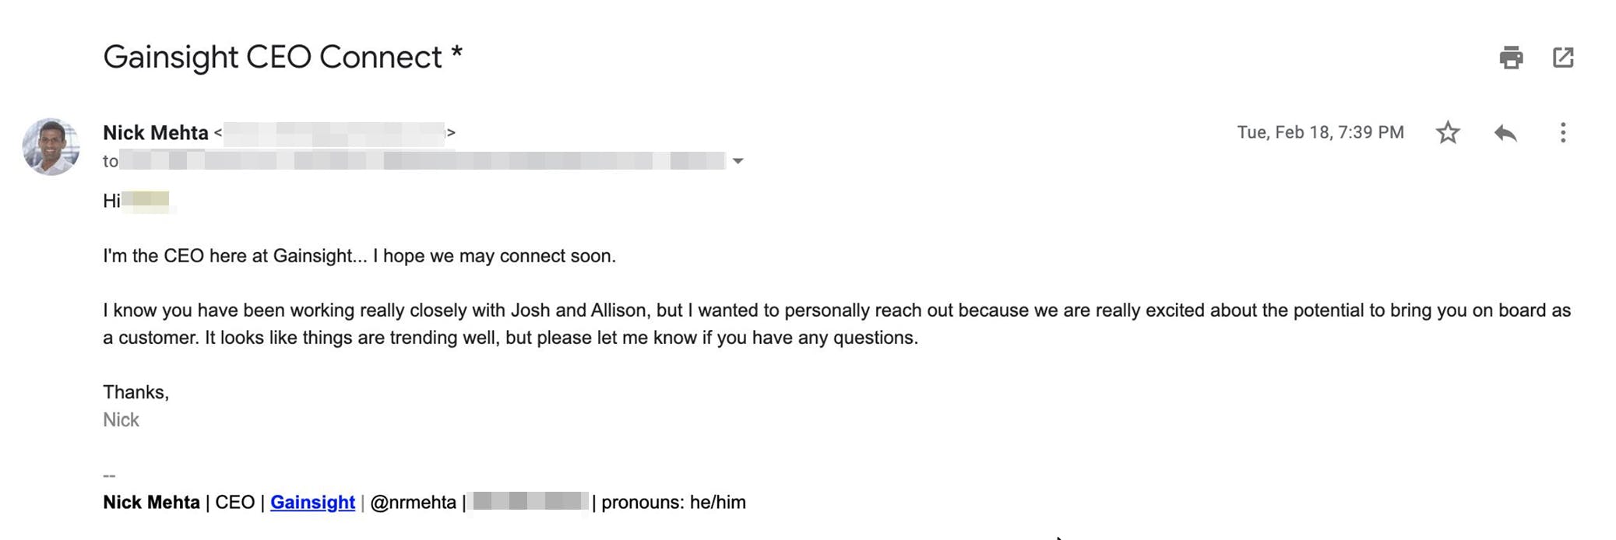1616x540 pixels.
Task: Click the blurred recipient list after 'to'
Action: tap(424, 161)
